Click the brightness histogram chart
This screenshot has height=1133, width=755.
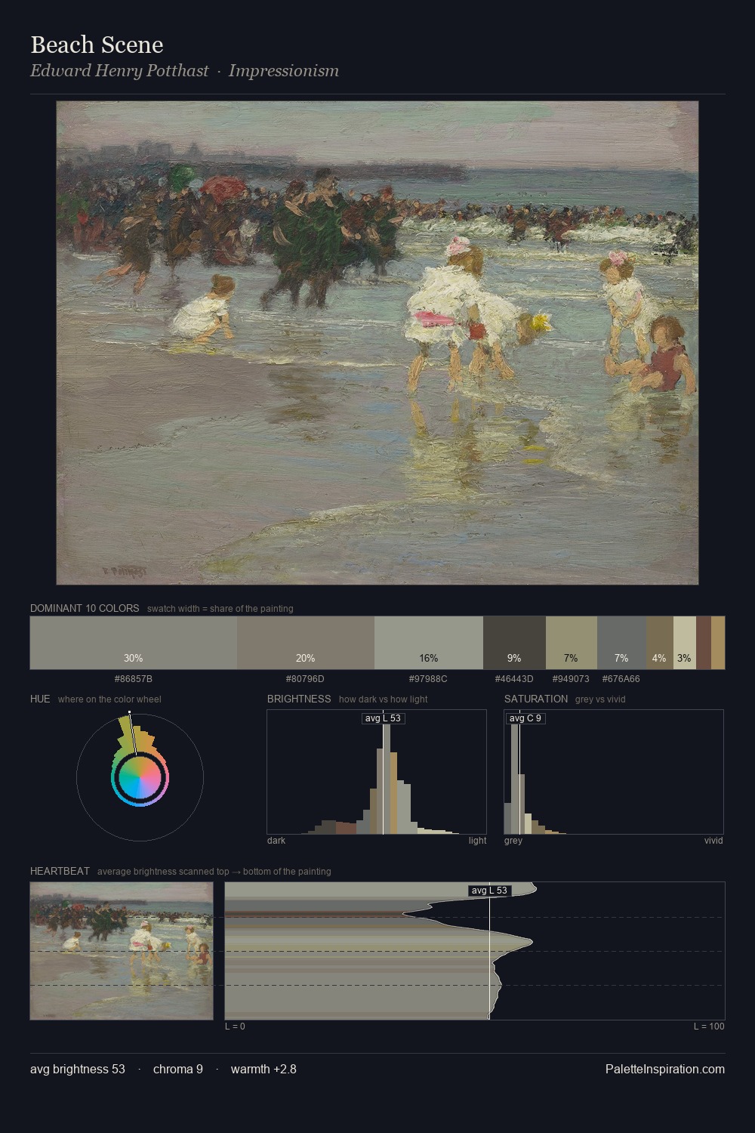click(377, 772)
